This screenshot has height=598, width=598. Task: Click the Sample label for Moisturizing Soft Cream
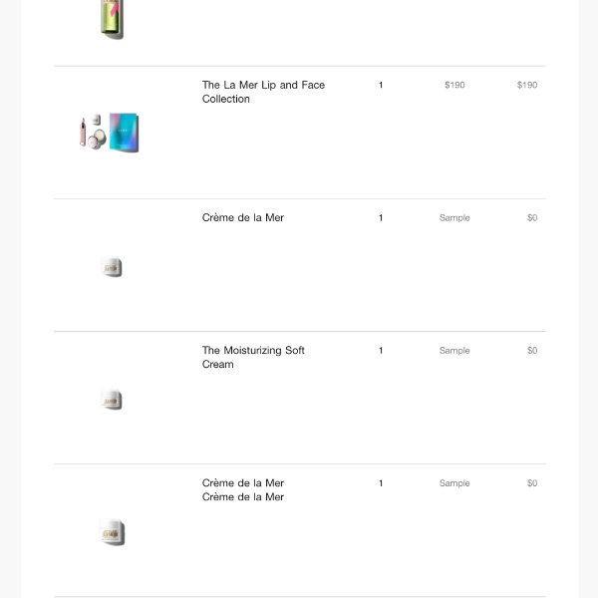click(x=454, y=350)
